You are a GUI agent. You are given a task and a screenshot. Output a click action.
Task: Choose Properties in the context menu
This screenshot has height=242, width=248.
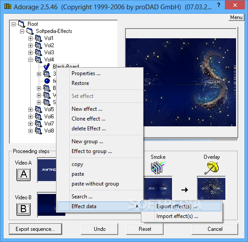pyautogui.click(x=100, y=73)
